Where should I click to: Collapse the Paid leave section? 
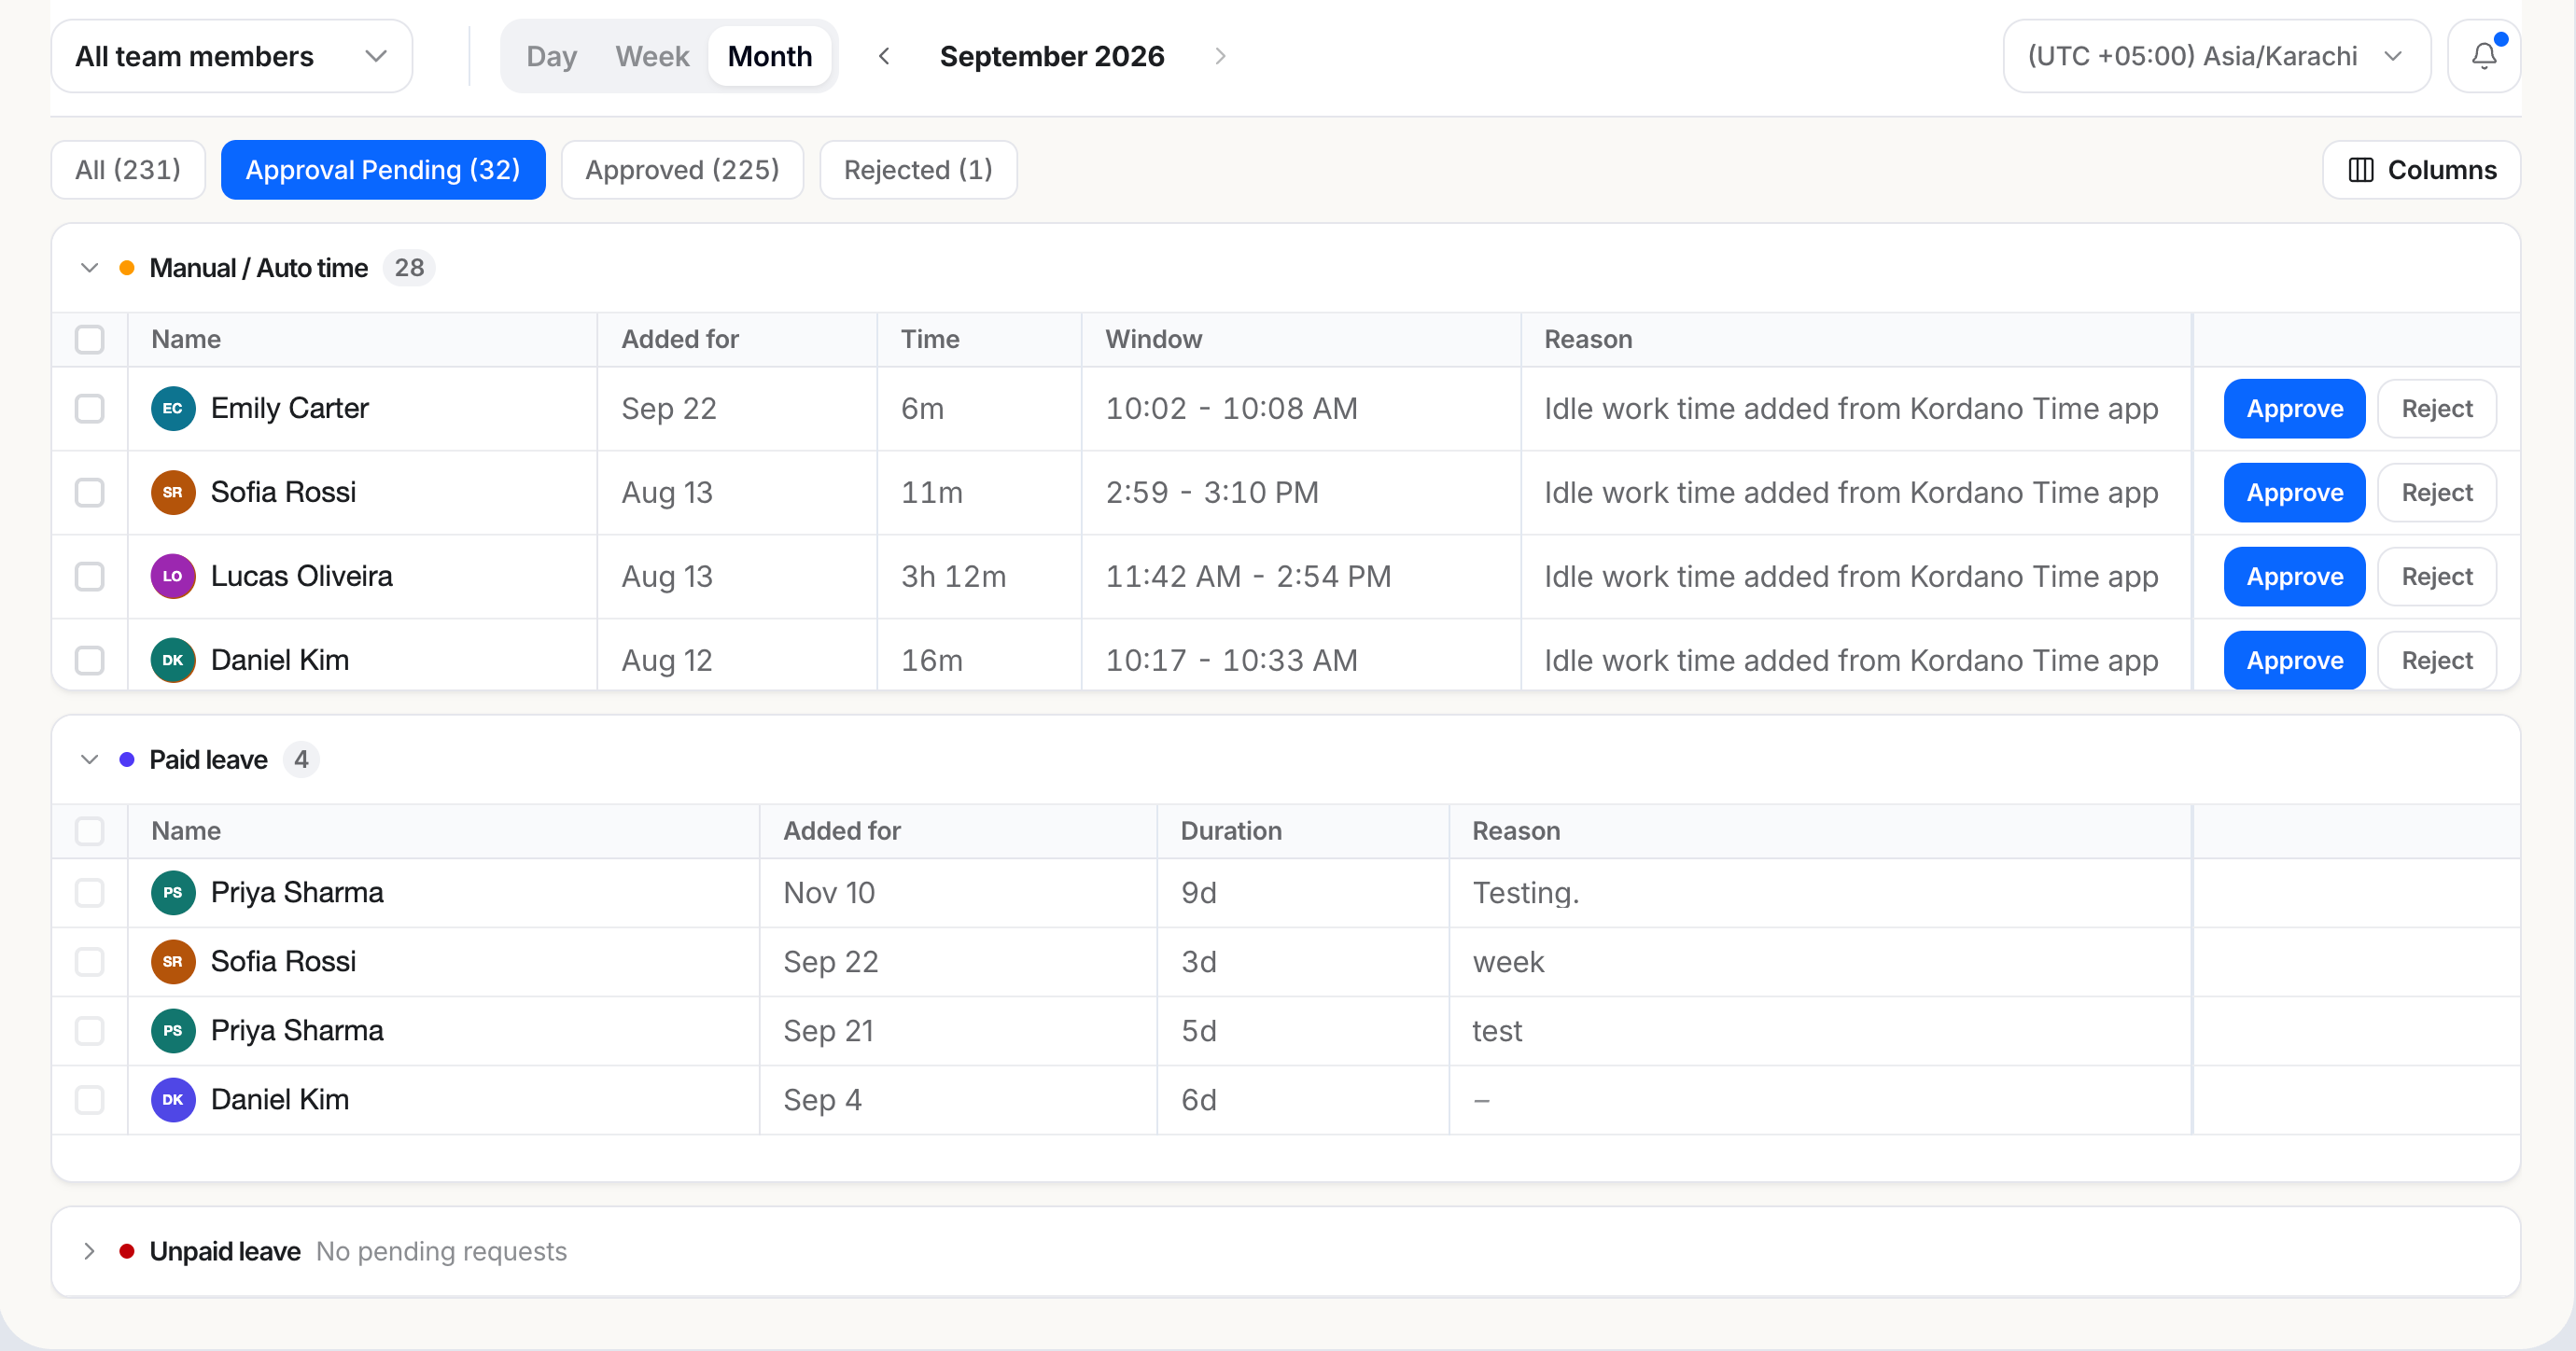click(89, 759)
